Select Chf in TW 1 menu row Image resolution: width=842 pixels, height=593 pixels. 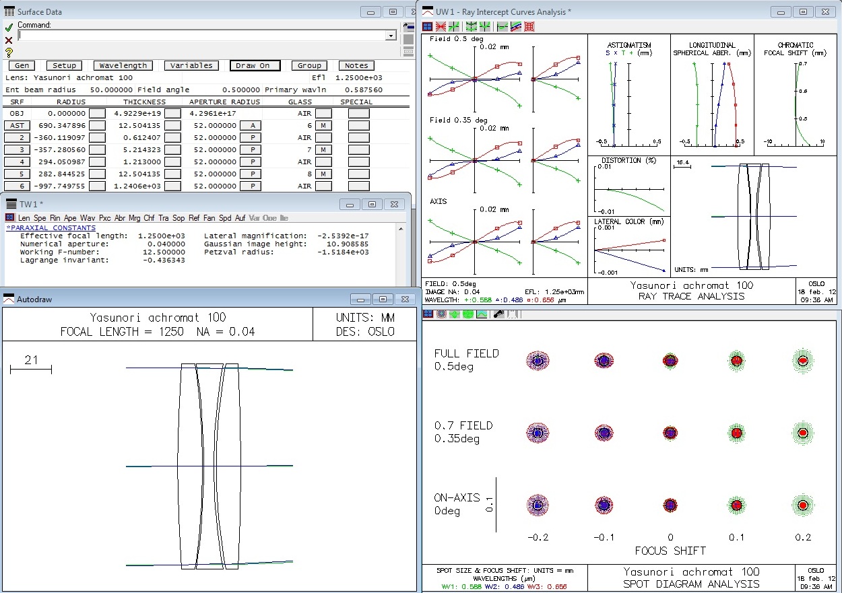(150, 218)
